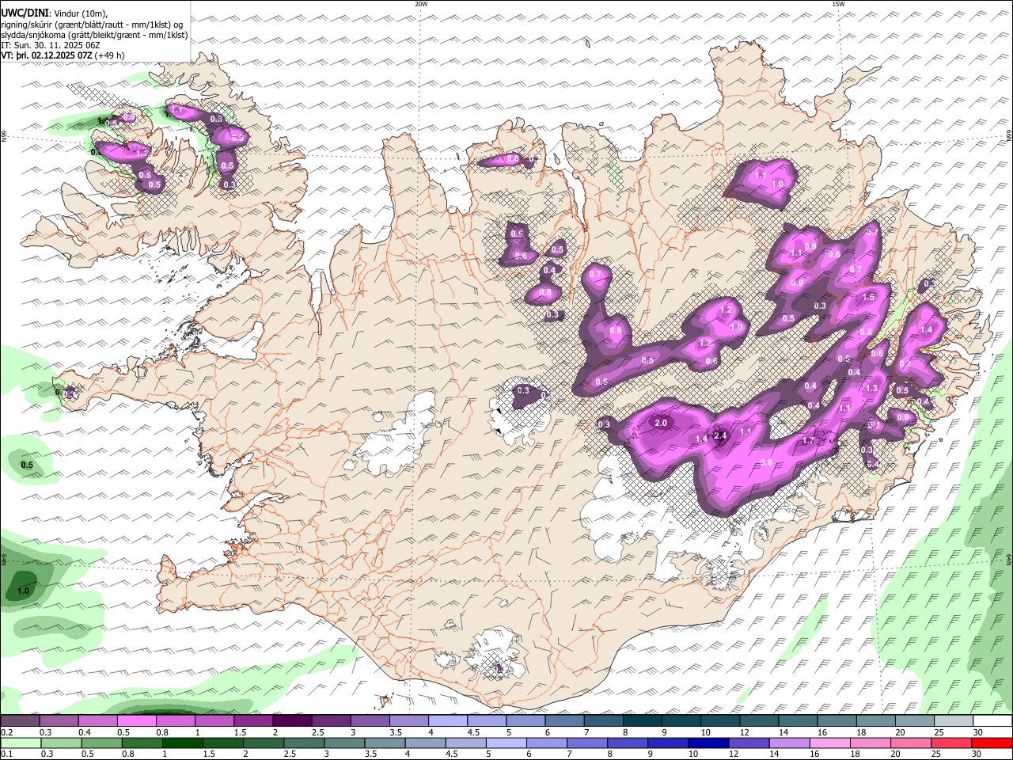Click the '1.5' snowfall value in east Iceland

[x=868, y=297]
